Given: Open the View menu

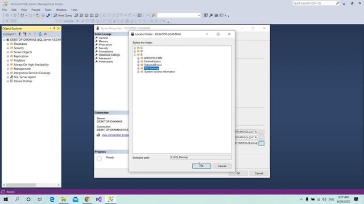Looking at the screenshot, I should coord(24,10).
